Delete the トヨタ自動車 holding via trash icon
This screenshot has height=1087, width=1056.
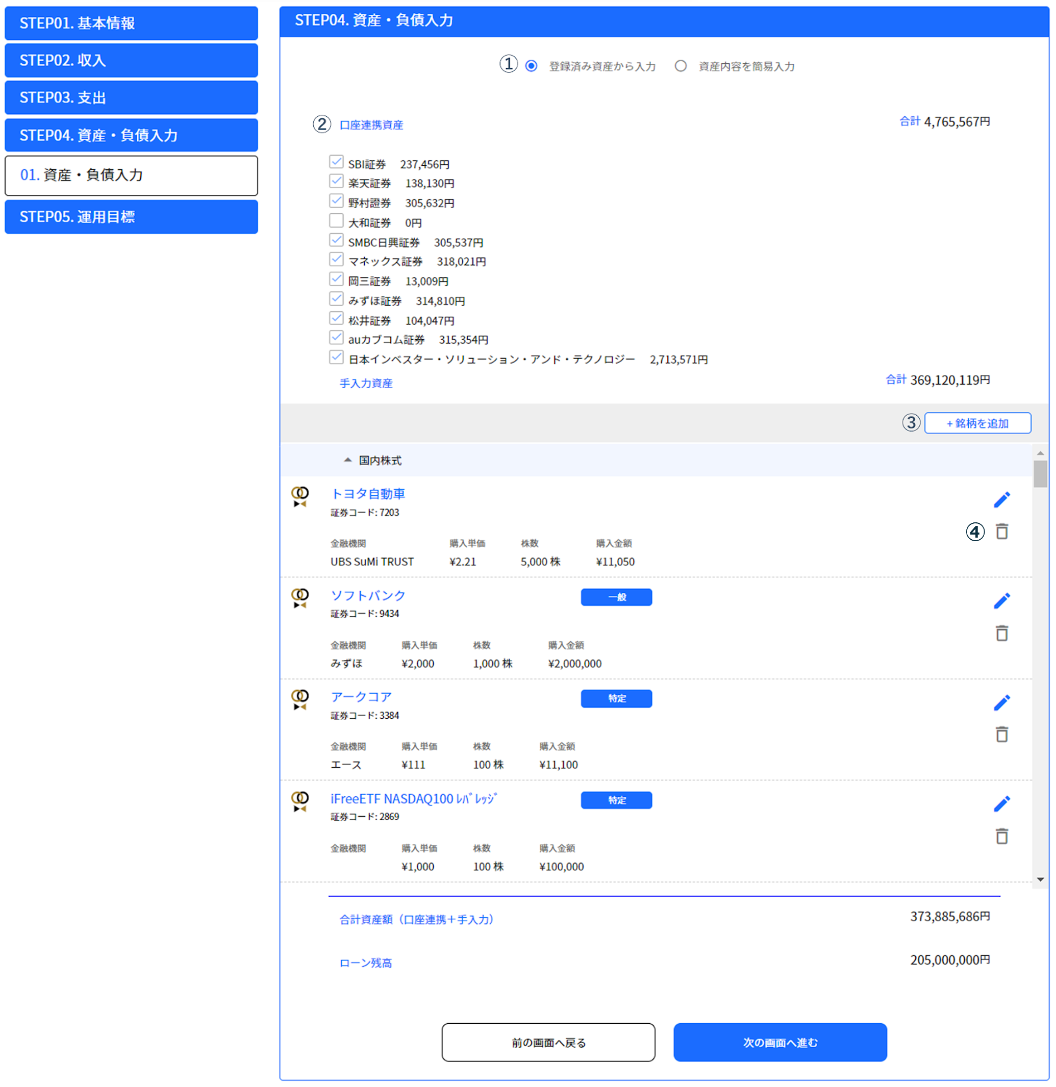[1001, 532]
